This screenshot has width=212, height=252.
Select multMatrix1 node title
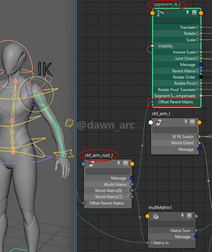tap(160, 208)
